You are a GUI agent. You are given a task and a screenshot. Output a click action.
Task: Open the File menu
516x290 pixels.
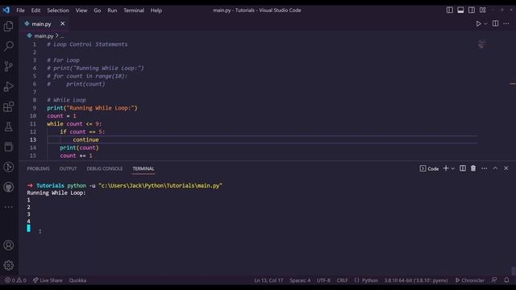20,10
